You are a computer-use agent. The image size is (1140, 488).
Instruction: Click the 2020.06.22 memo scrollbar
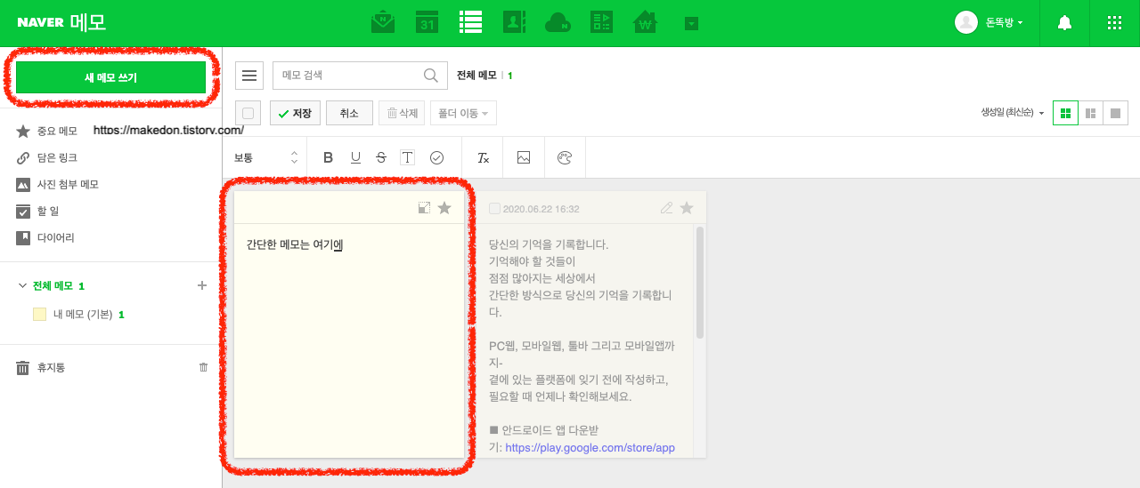click(x=700, y=283)
